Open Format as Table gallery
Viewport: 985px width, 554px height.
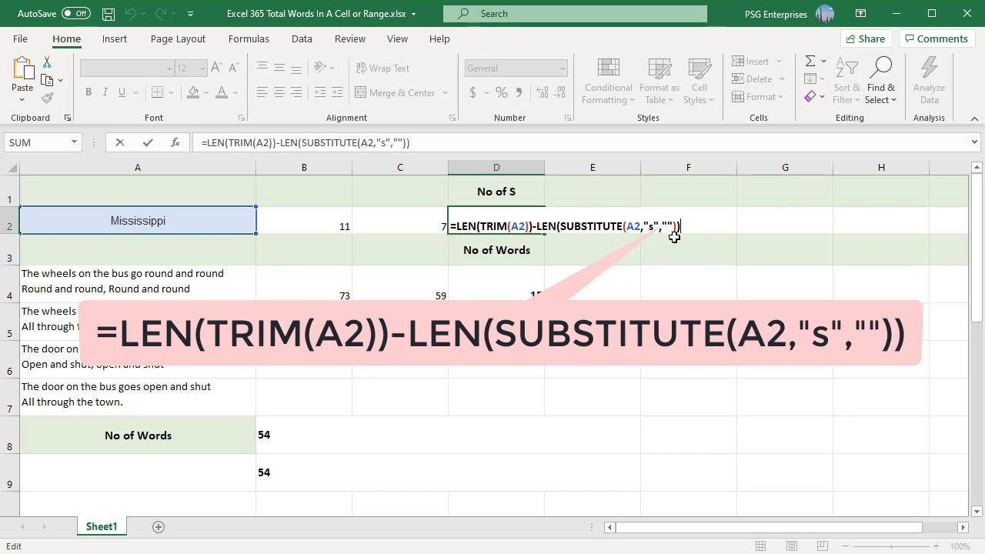click(x=659, y=81)
